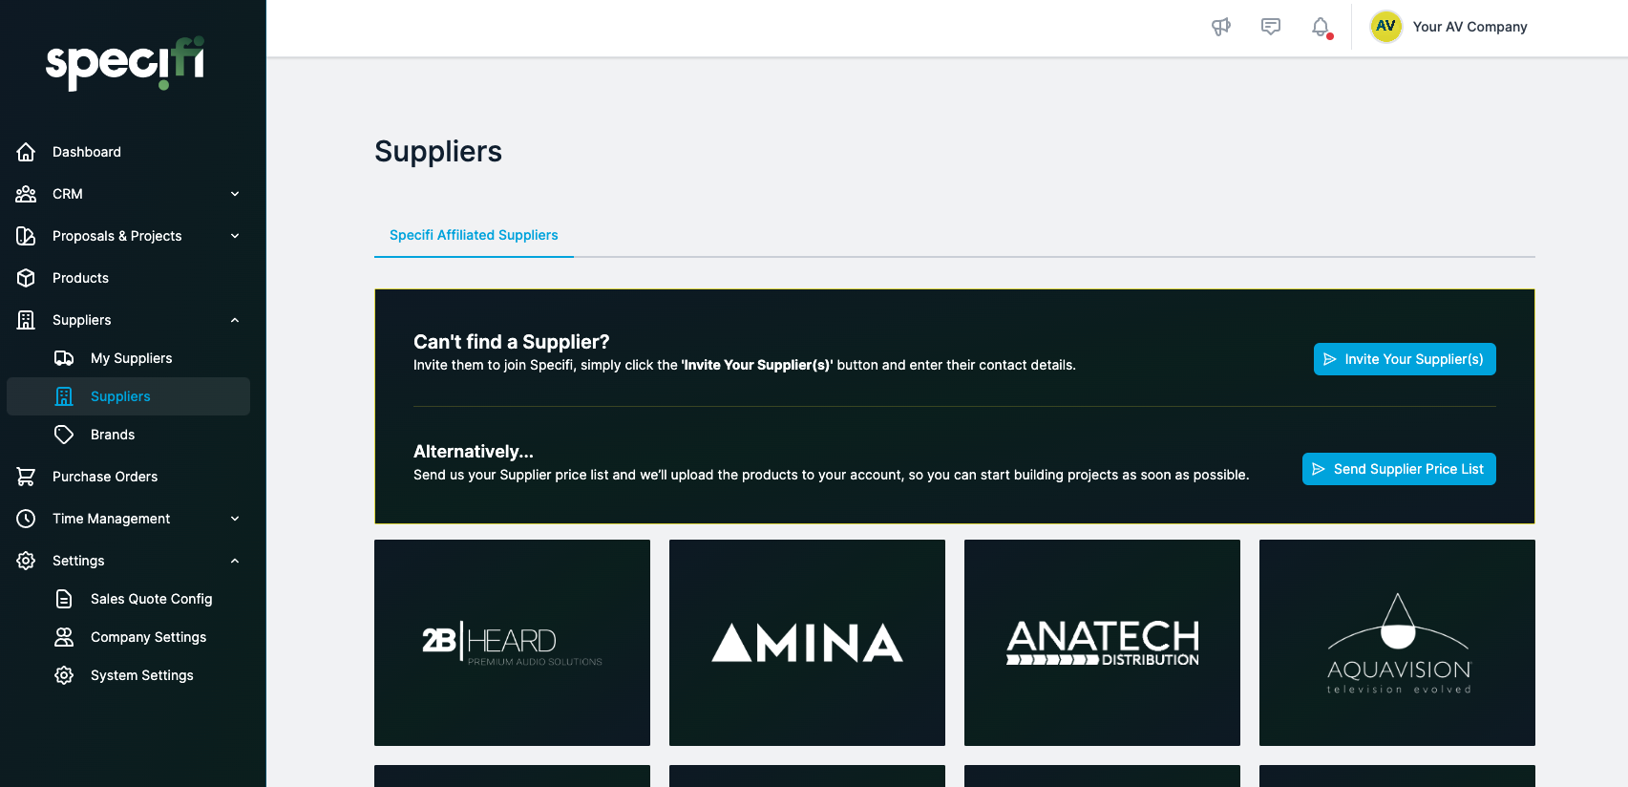Click the Proposals & Projects icon
Viewport: 1628px width, 787px height.
26,236
